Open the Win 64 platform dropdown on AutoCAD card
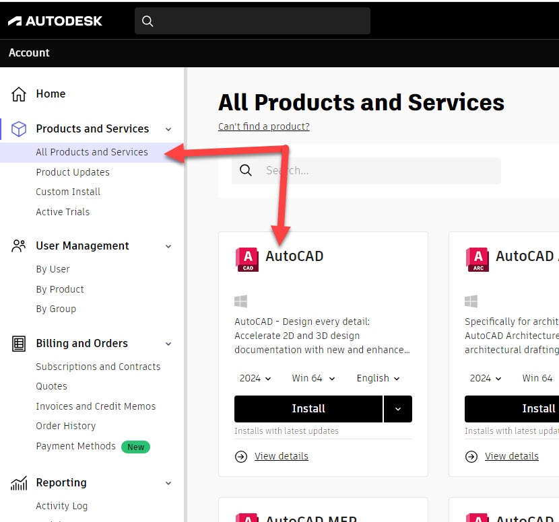Screen dimensions: 559x522 point(313,378)
